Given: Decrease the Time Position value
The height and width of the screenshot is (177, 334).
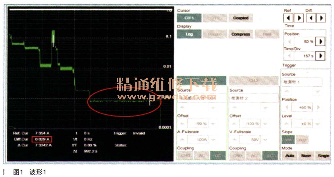Looking at the screenshot, I should click(x=289, y=41).
